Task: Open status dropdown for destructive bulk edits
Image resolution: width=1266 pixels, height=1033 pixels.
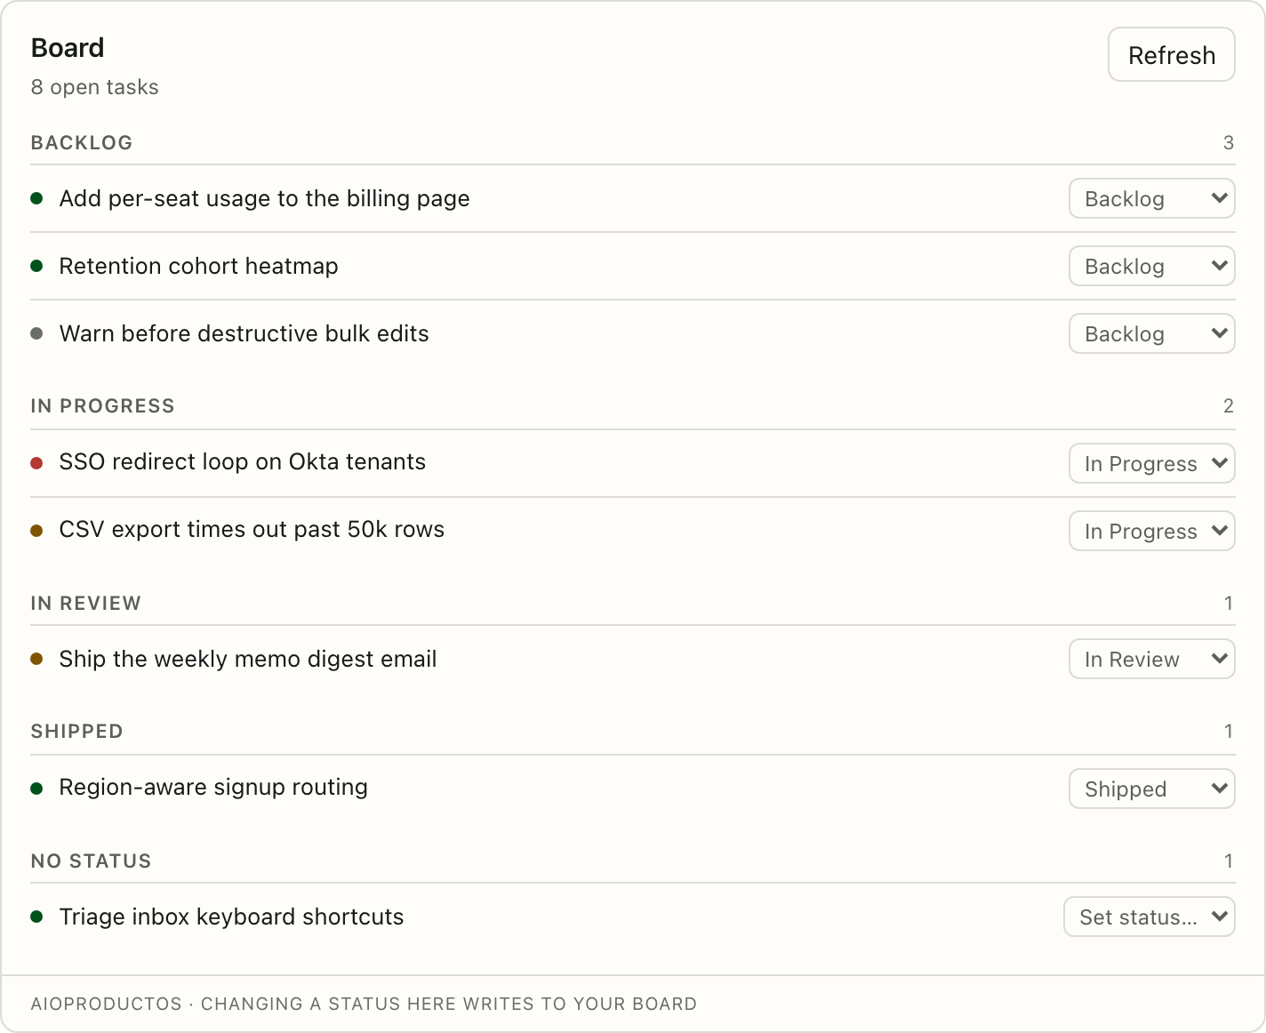Action: pos(1151,333)
